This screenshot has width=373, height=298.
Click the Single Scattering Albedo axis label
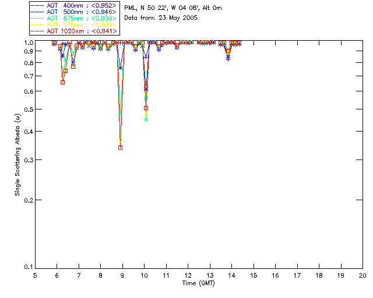(x=17, y=155)
